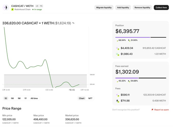Click the Max price value 498,493.00

click(x=40, y=119)
